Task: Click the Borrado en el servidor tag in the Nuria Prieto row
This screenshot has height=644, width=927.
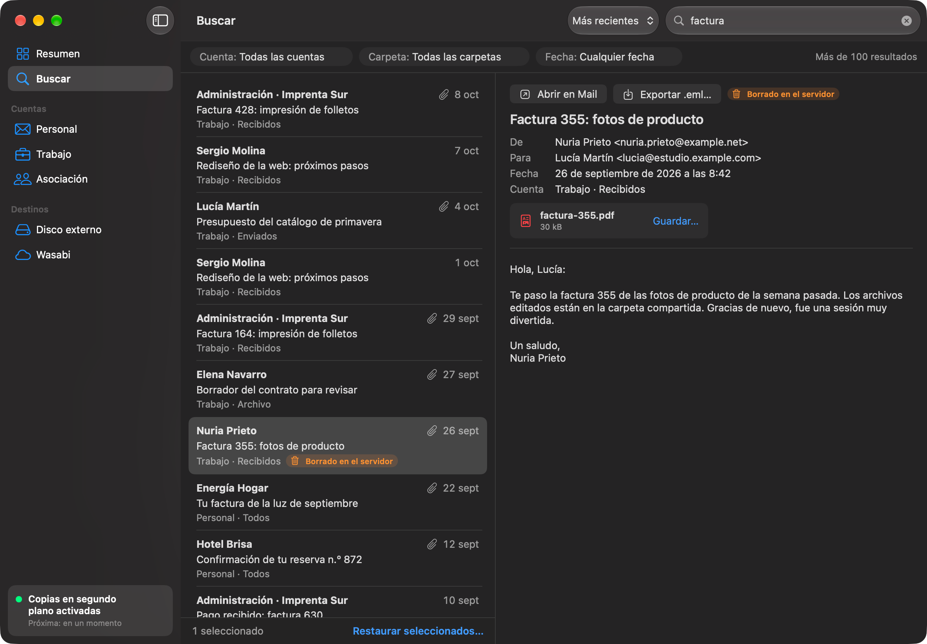Action: (342, 461)
